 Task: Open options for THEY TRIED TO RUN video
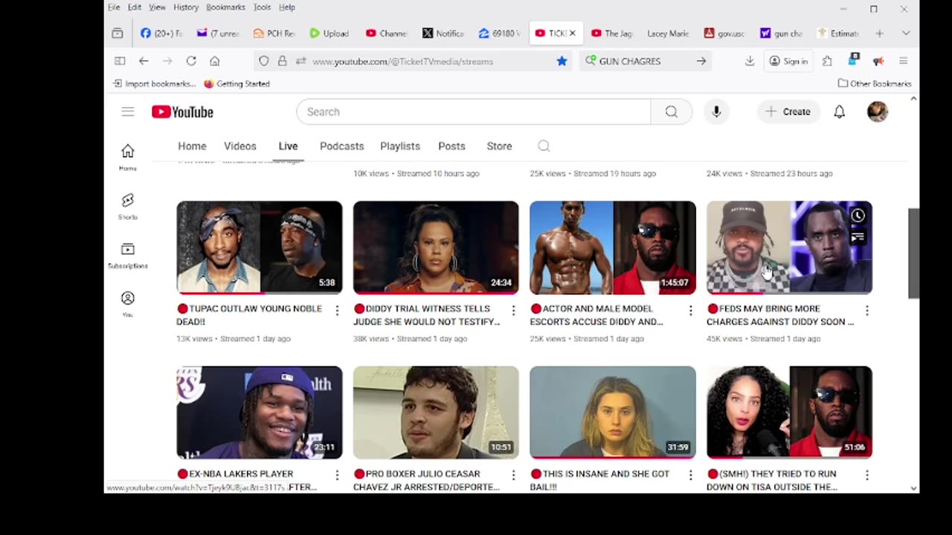click(x=867, y=475)
